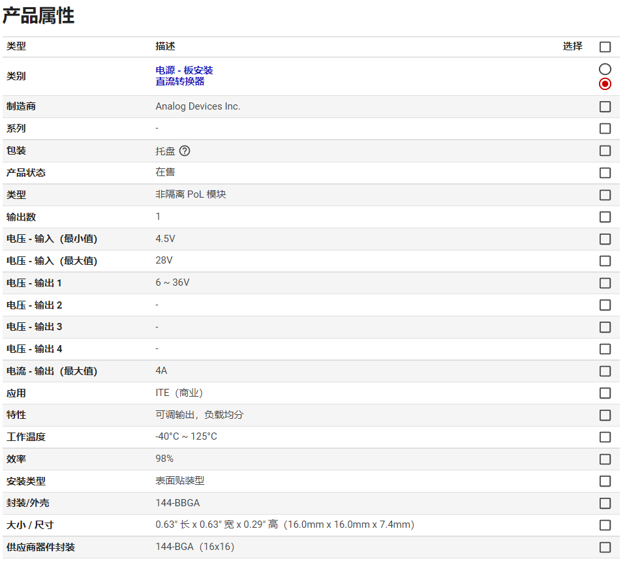The image size is (627, 563).
Task: Toggle the select-all checkbox in 选择 header
Action: 605,47
